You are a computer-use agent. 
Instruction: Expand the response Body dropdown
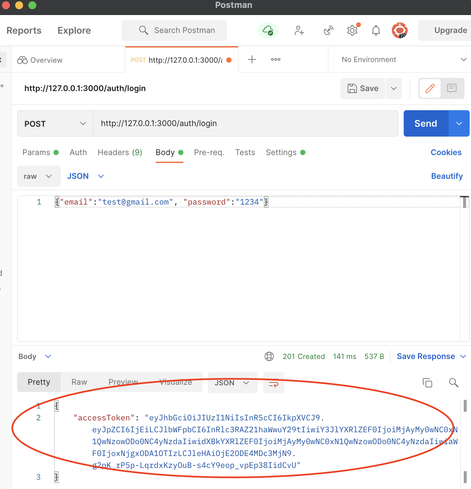click(x=35, y=356)
